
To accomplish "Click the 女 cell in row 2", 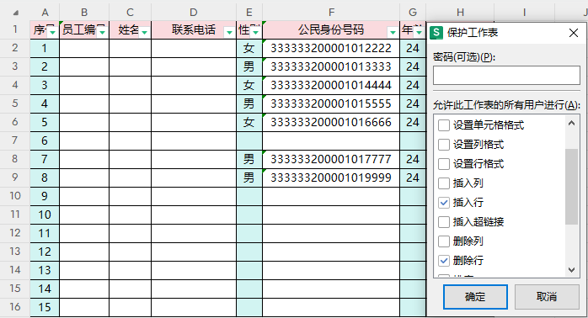I will click(x=249, y=48).
